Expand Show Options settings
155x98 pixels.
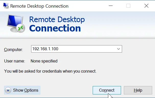click(22, 90)
